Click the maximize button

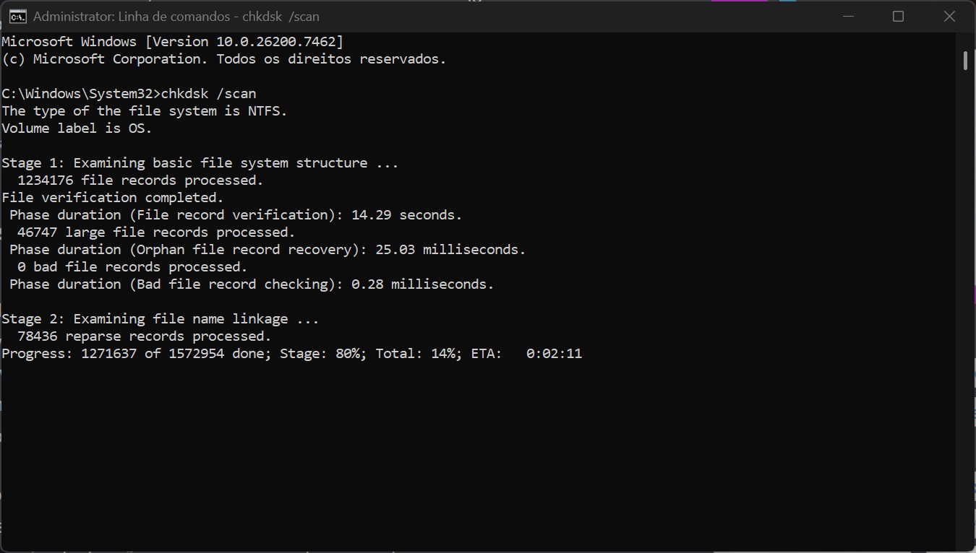pos(898,15)
